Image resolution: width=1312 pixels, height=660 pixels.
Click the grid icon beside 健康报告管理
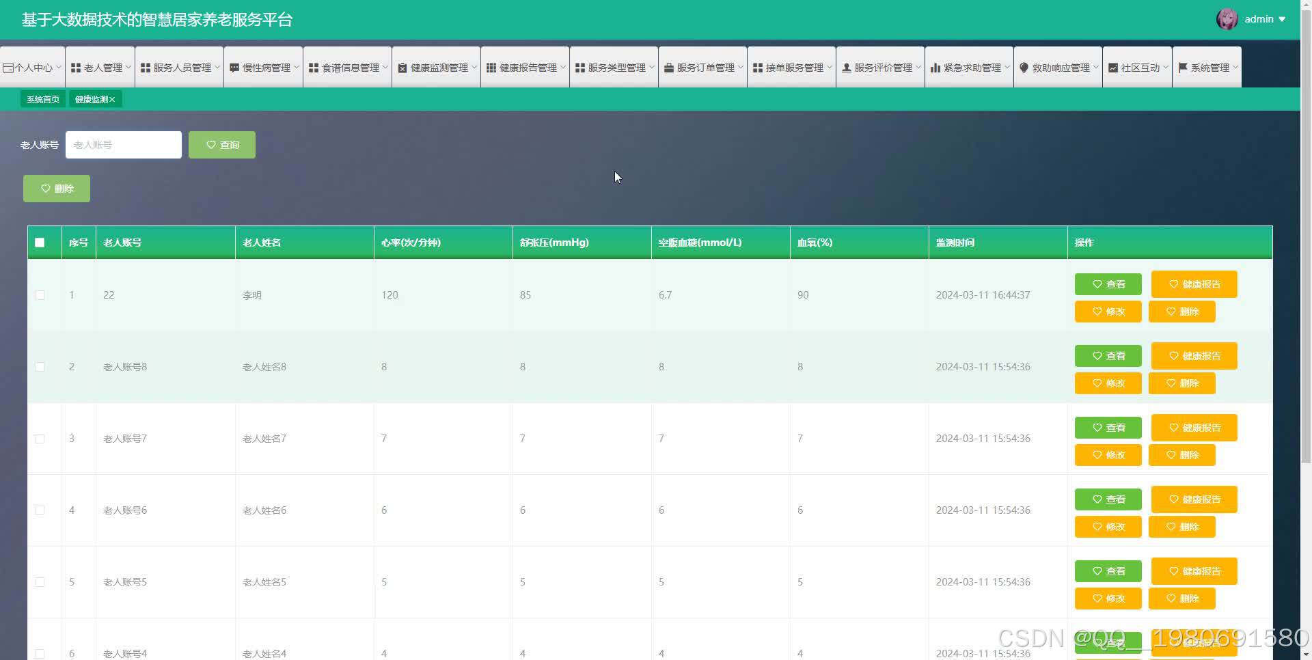tap(491, 68)
